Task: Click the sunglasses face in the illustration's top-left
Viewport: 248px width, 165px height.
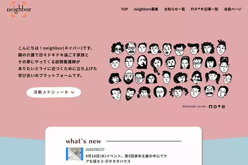Action: point(117,48)
